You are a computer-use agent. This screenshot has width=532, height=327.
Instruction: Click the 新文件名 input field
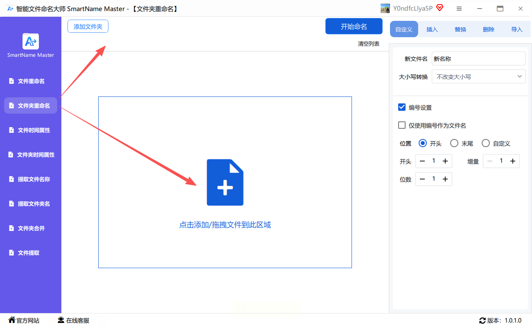point(479,58)
